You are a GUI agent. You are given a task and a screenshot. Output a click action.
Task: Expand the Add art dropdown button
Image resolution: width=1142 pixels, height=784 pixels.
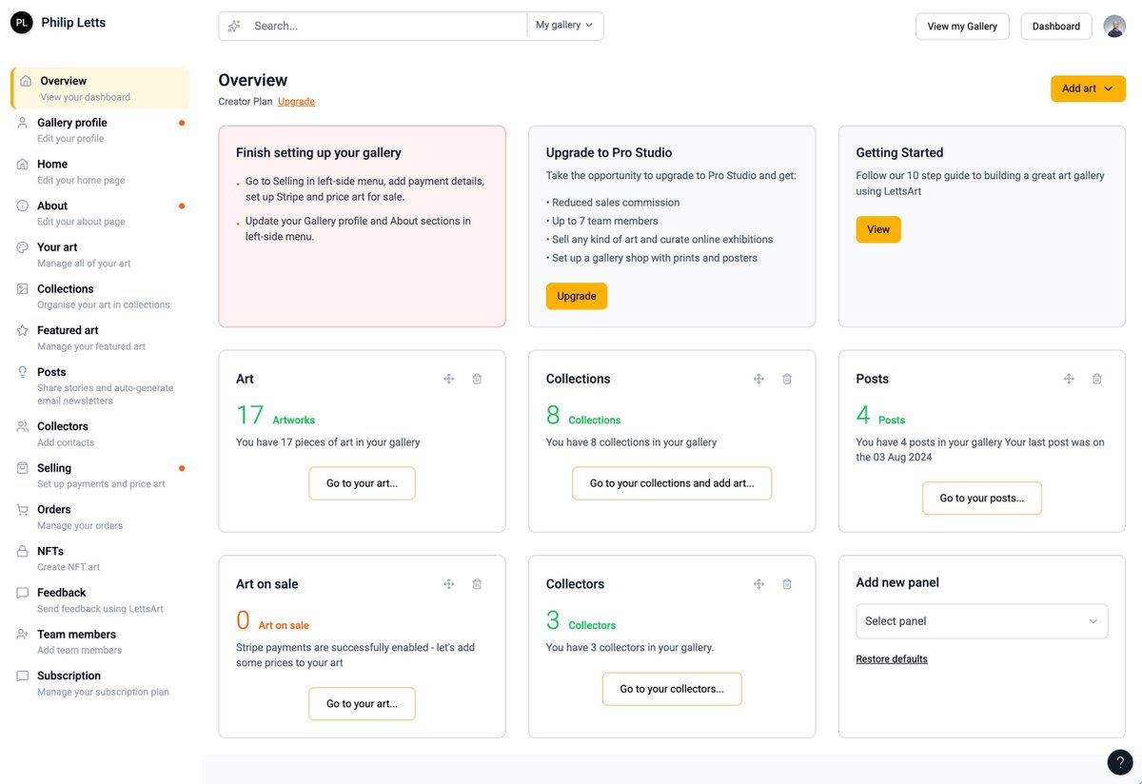click(1088, 88)
